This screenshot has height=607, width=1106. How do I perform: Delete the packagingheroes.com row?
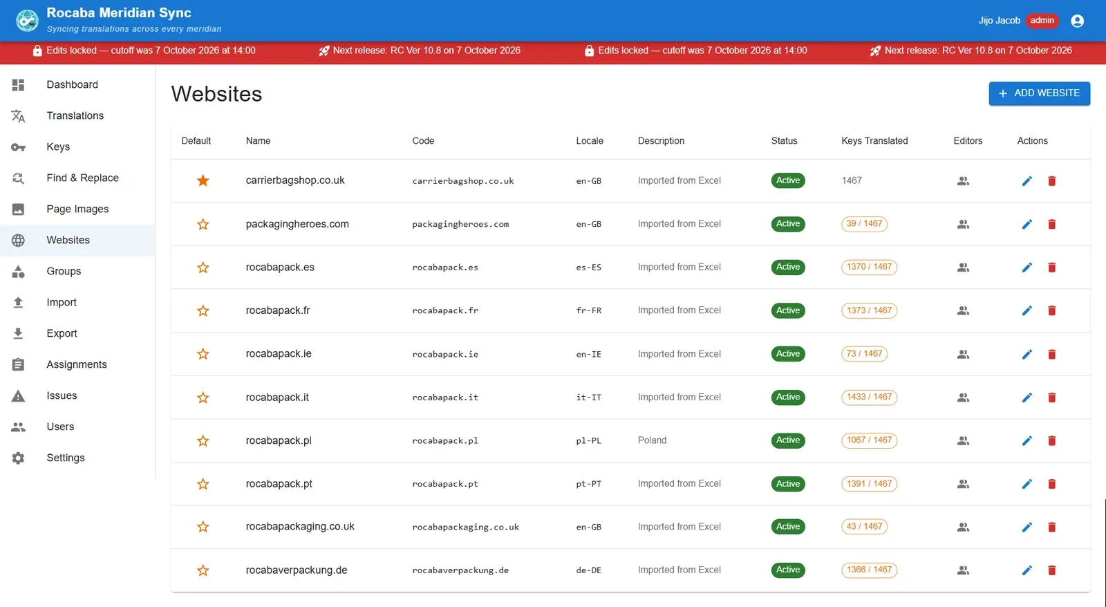pos(1051,224)
